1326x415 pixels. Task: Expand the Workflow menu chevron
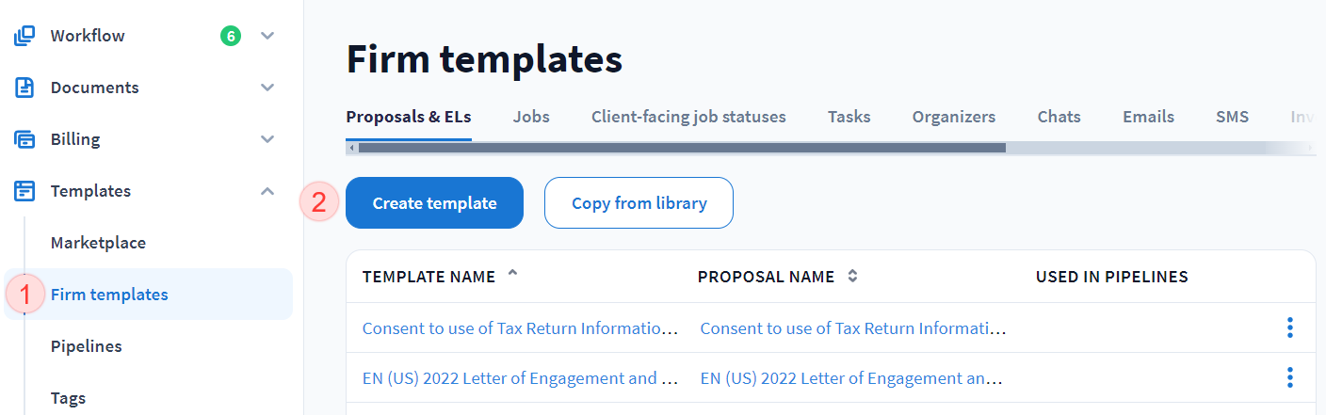tap(267, 36)
